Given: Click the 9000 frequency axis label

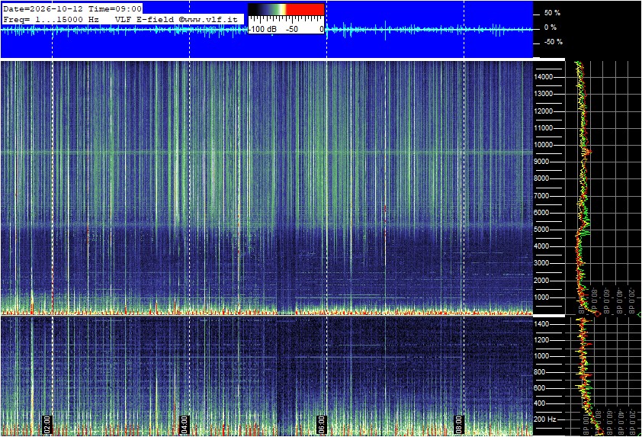Looking at the screenshot, I should coord(541,162).
